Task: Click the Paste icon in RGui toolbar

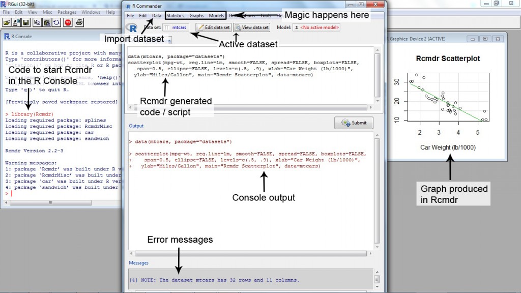Action: [47, 22]
